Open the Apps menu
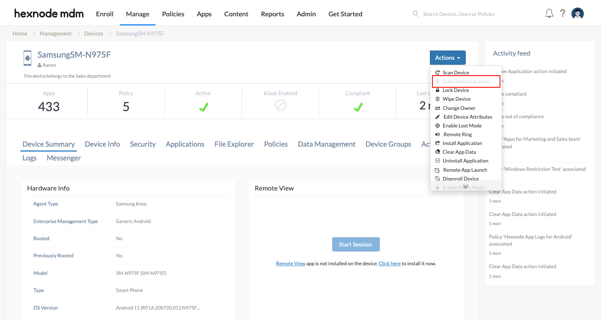 coord(204,14)
